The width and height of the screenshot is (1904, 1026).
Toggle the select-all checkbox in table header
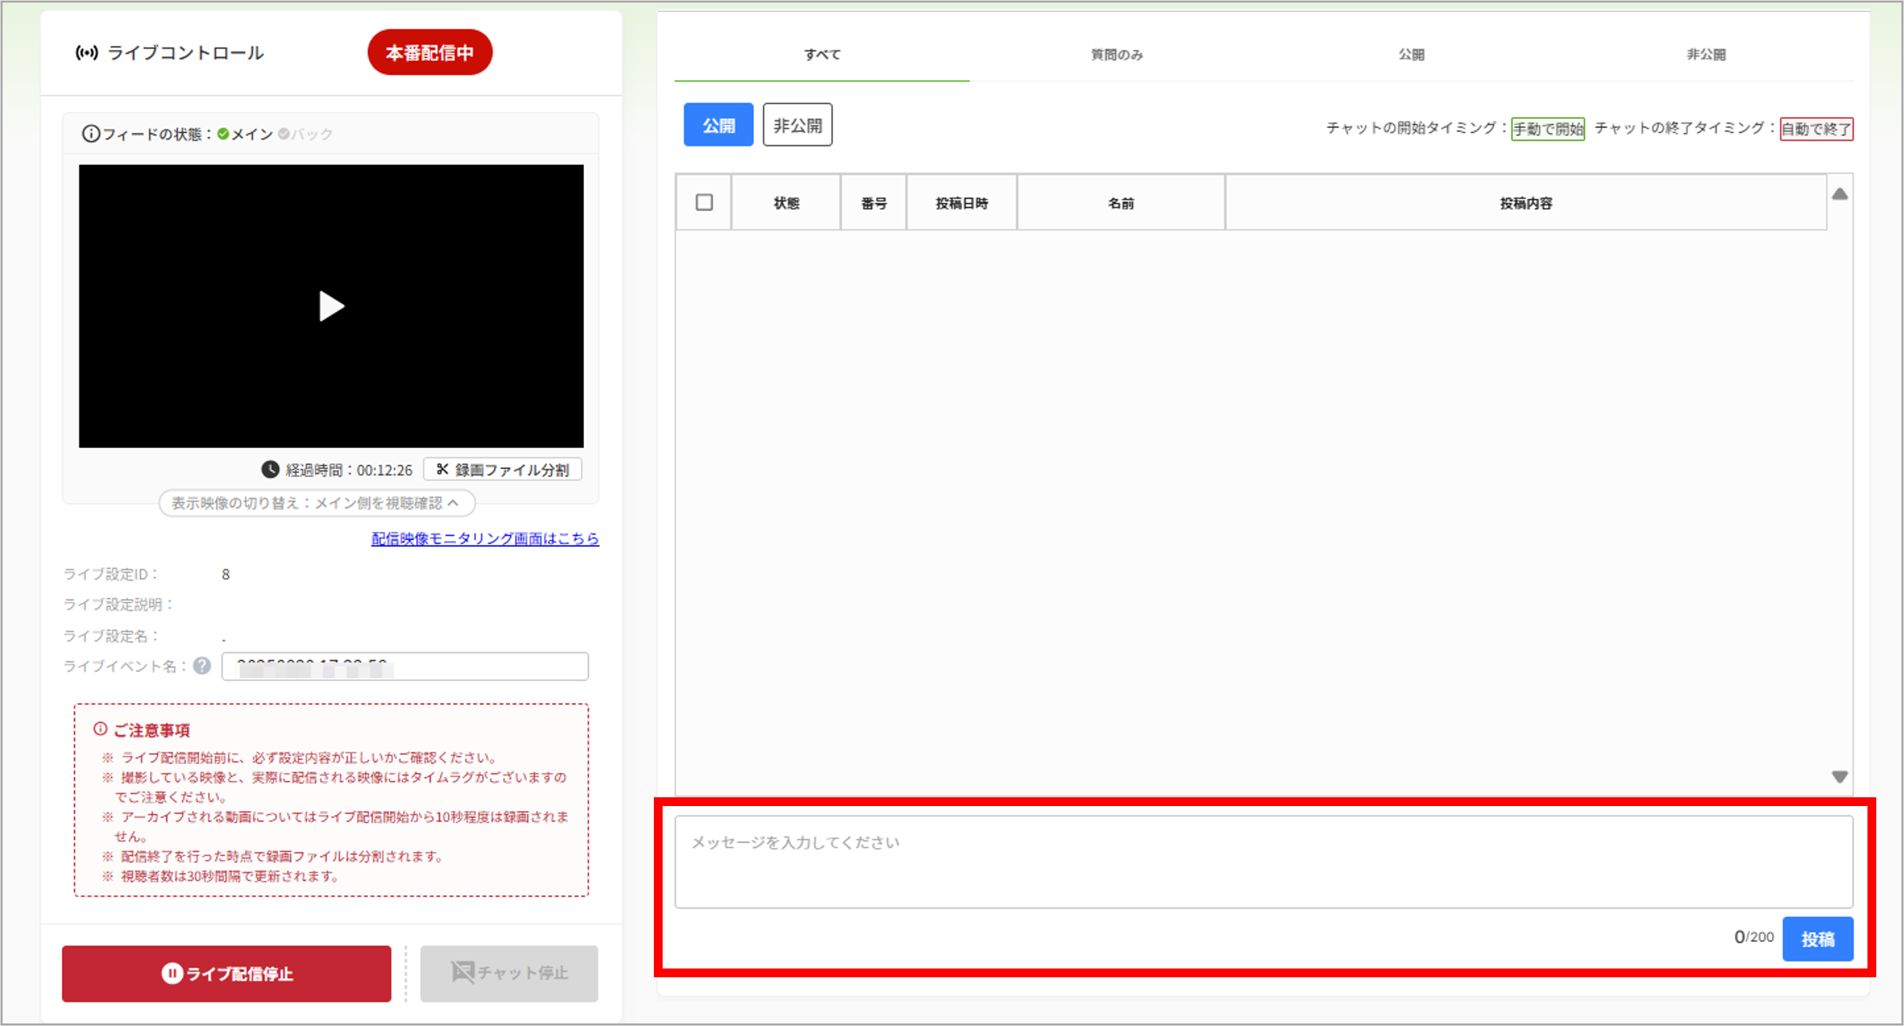click(705, 202)
